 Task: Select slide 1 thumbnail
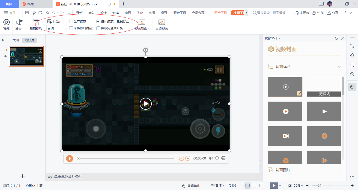(26, 56)
